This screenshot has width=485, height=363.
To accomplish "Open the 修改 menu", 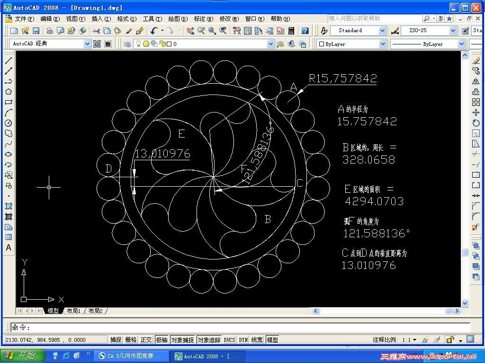I will tap(229, 19).
